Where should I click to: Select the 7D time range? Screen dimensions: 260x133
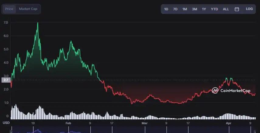175,9
